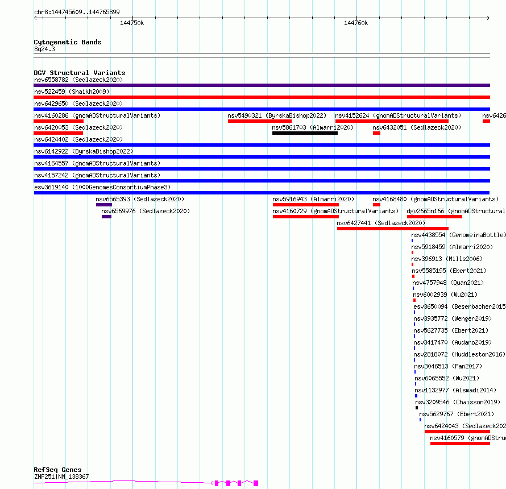This screenshot has width=506, height=489.
Task: Click the RefSeq Genes track title
Action: tap(57, 470)
